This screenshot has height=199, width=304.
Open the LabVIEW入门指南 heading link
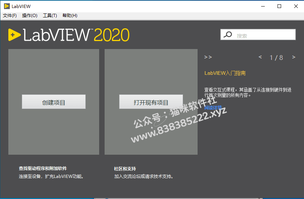point(225,73)
